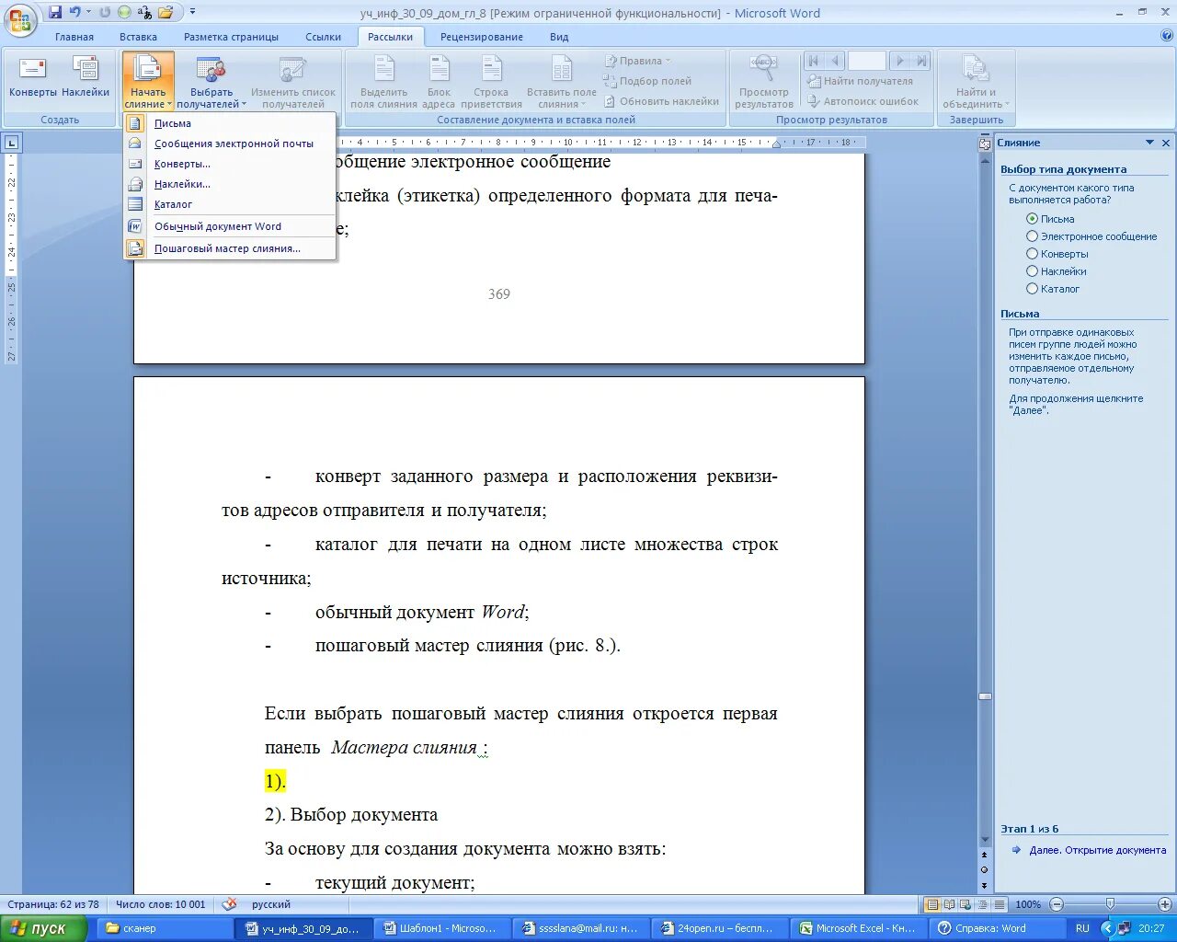
Task: Switch to Разметка страницы tab
Action: pyautogui.click(x=231, y=37)
